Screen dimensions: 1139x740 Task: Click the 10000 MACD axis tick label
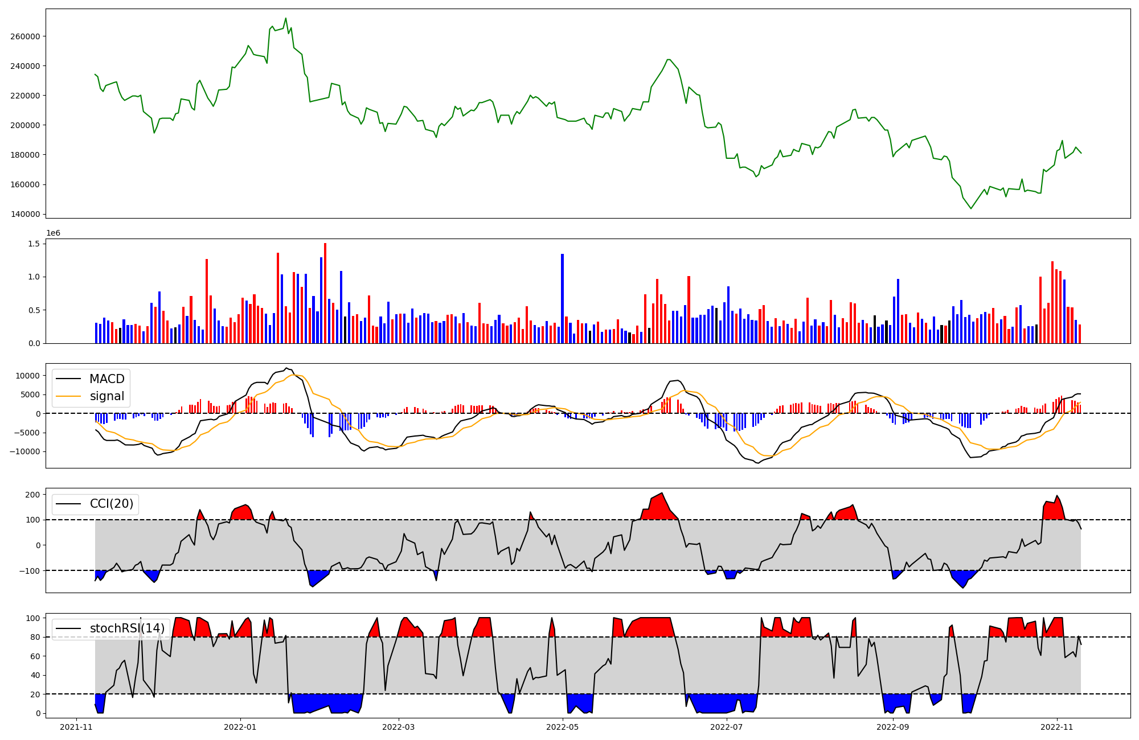click(x=27, y=376)
